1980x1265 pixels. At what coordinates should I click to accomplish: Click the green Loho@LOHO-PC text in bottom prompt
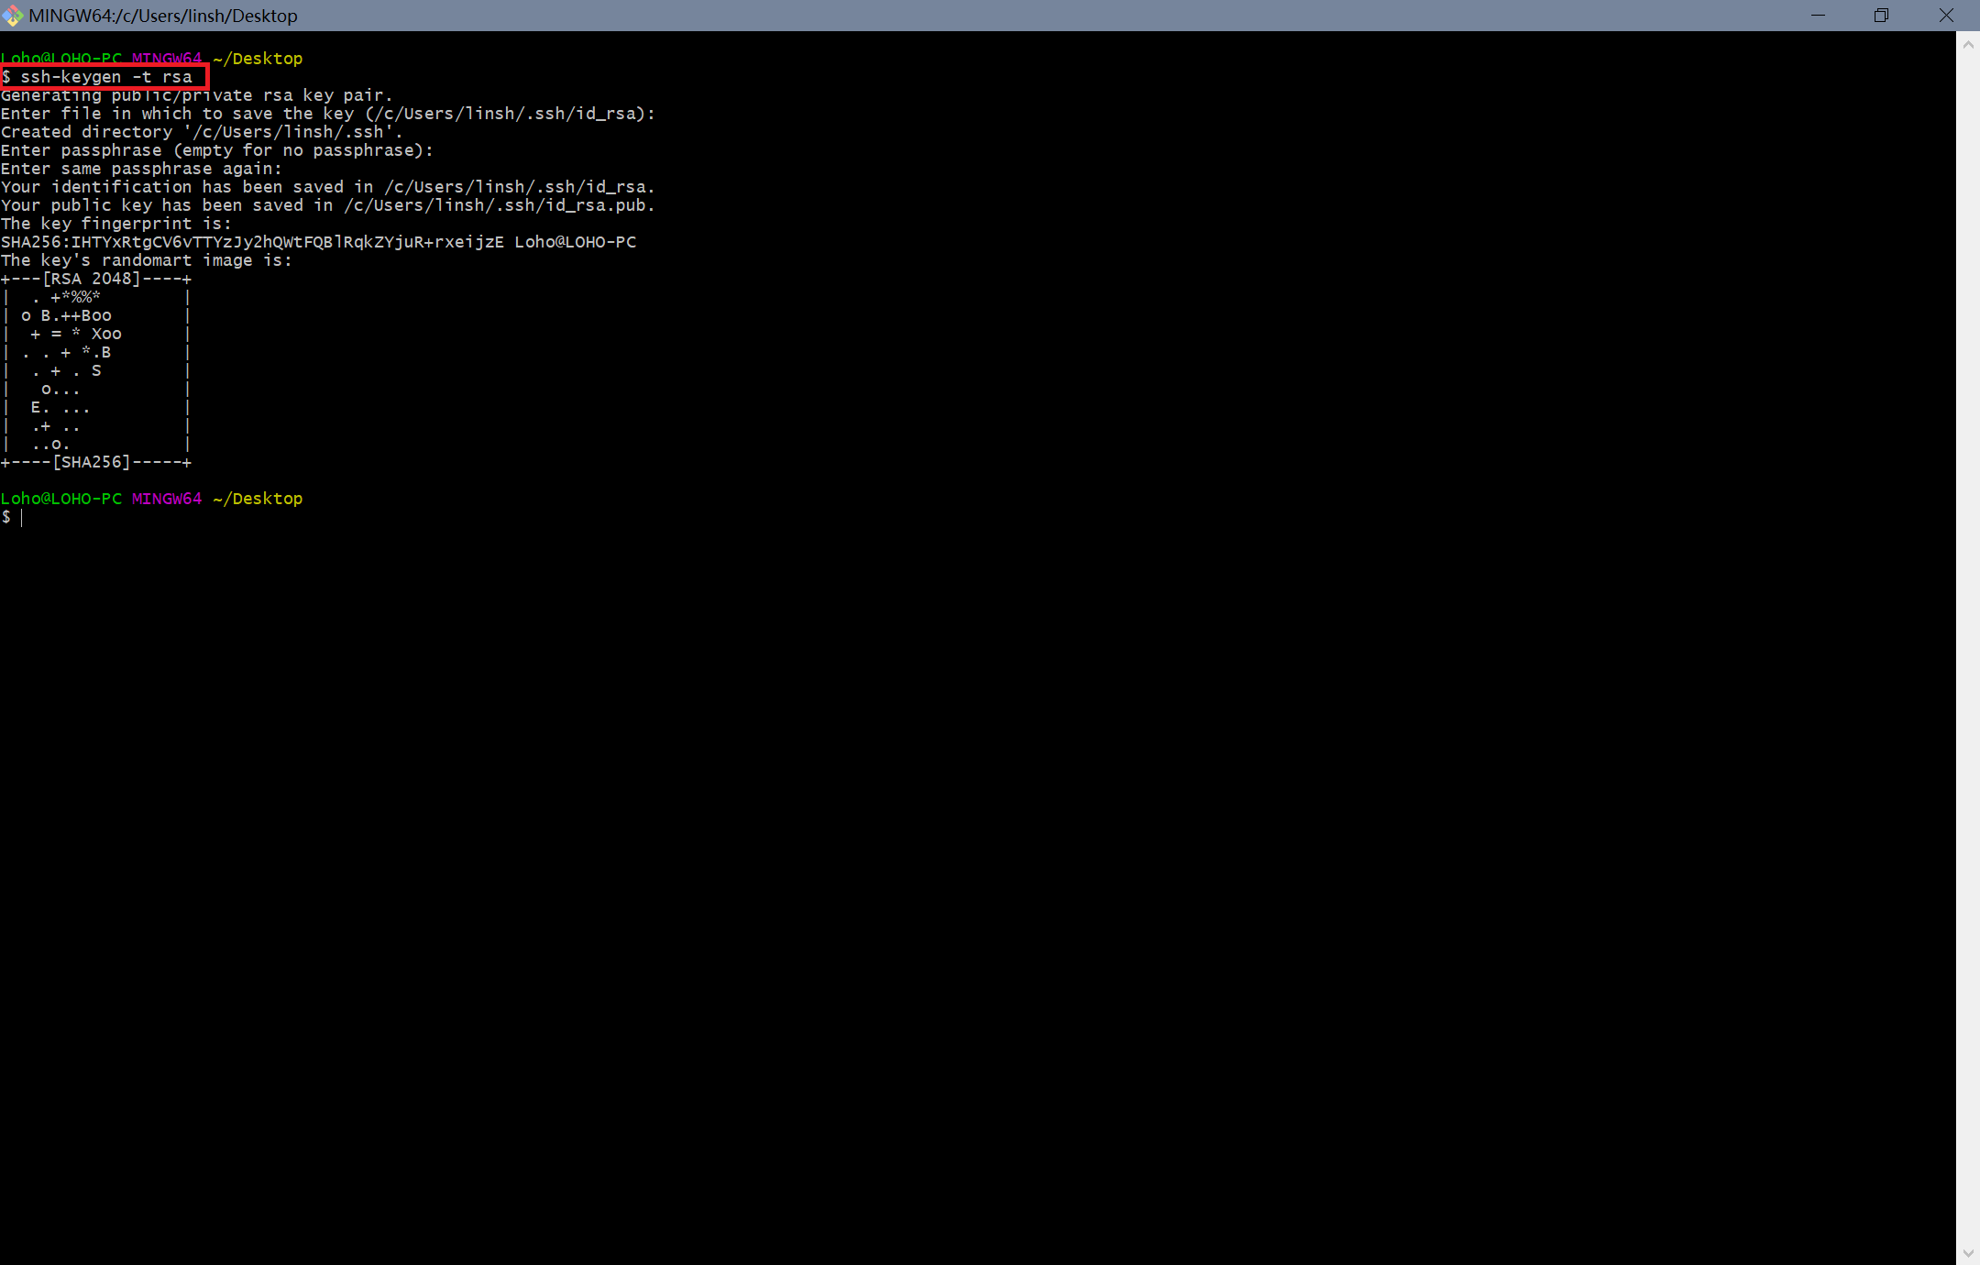coord(60,499)
